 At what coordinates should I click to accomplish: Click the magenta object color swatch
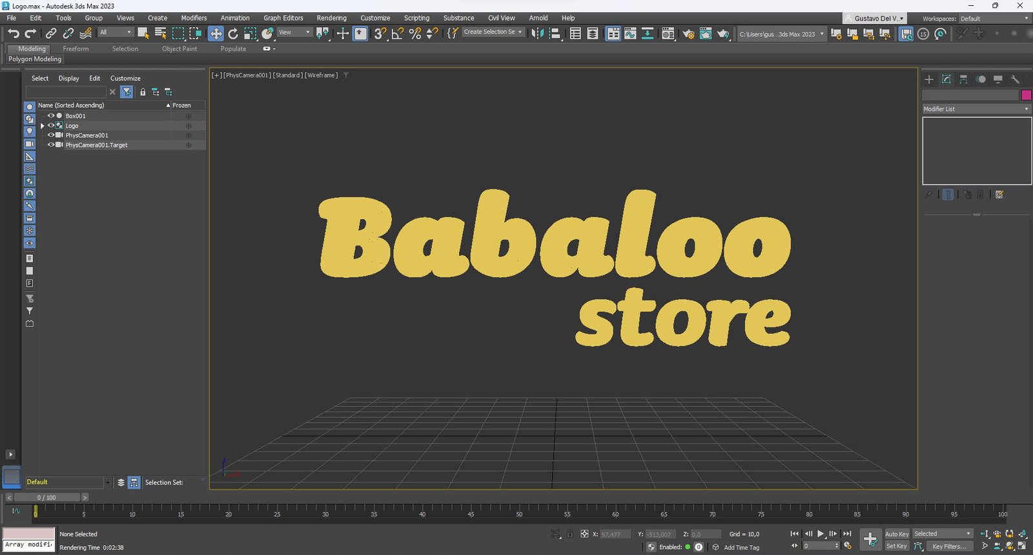1026,95
